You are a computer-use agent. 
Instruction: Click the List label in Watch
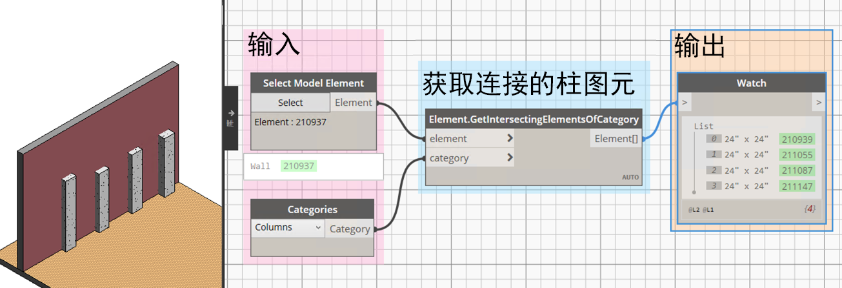coord(703,127)
